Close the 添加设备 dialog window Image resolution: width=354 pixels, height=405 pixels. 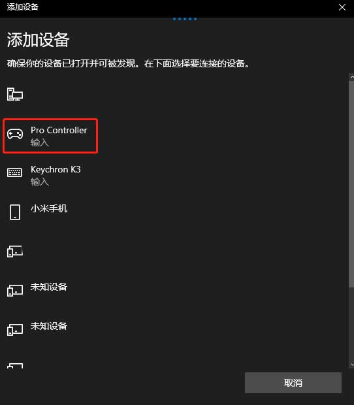(342, 7)
